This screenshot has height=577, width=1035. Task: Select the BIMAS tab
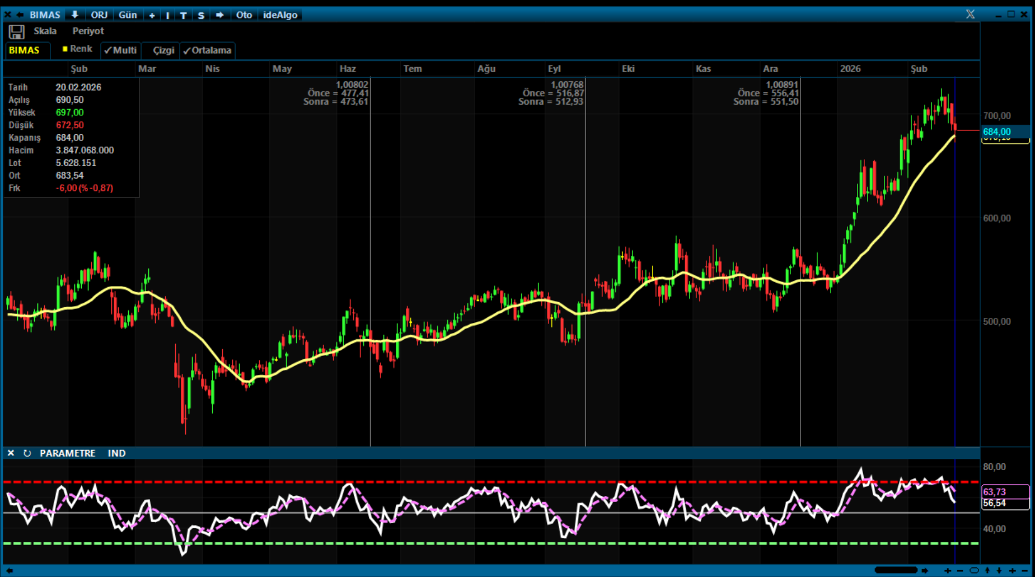point(24,50)
